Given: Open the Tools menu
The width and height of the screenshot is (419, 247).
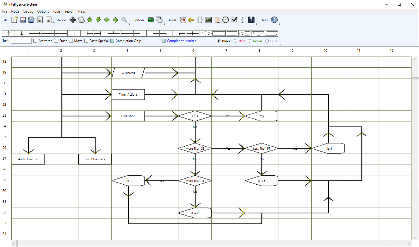Looking at the screenshot, I should pyautogui.click(x=57, y=11).
